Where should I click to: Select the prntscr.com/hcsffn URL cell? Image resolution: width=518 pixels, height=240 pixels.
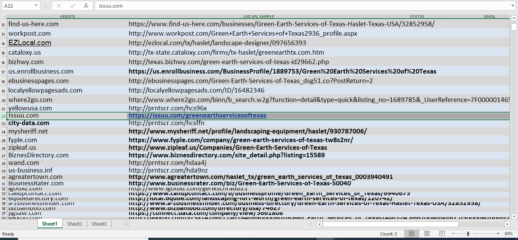(x=258, y=123)
